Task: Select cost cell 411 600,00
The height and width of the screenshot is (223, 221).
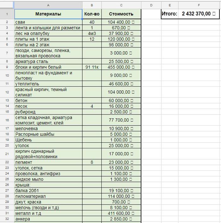Action: (121, 213)
